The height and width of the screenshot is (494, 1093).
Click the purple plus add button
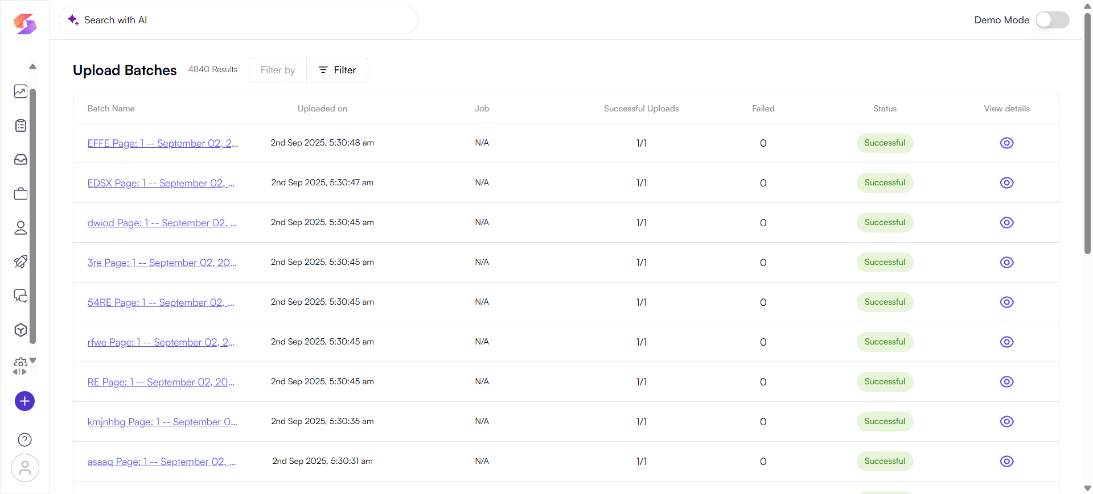24,401
